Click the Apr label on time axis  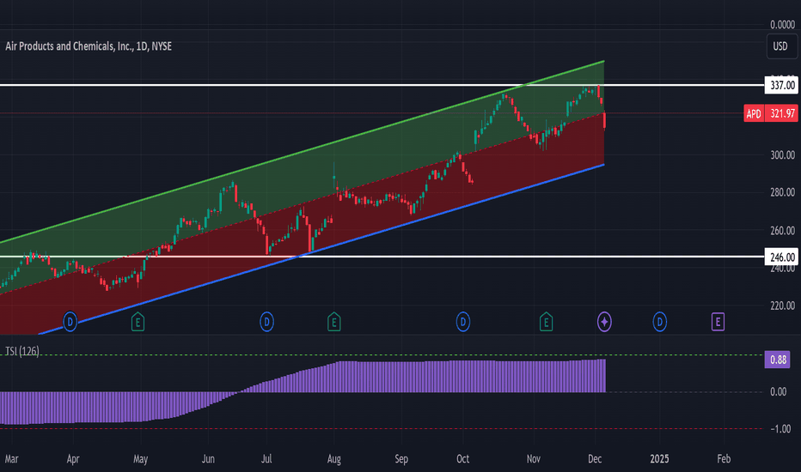(73, 459)
